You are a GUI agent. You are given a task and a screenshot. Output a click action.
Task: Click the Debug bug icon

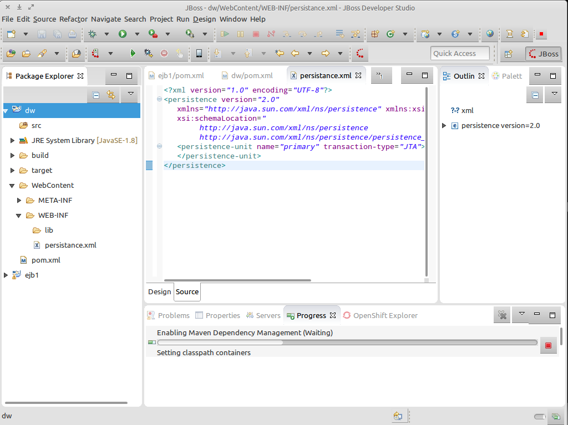coord(93,34)
